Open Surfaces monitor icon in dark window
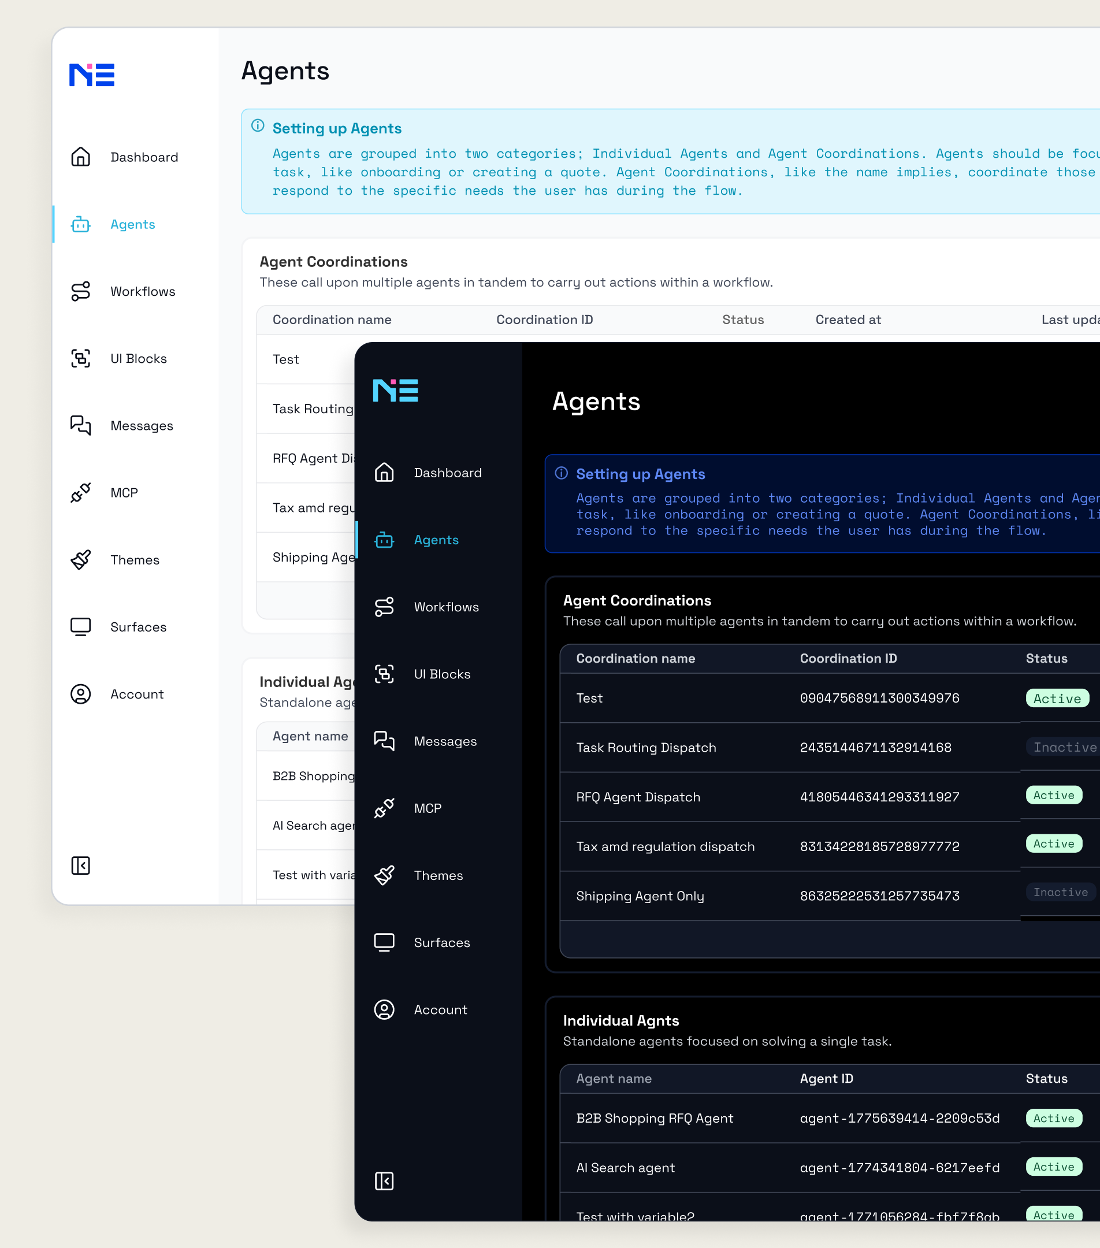 (x=384, y=943)
